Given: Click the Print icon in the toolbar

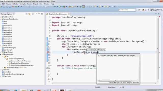Looking at the screenshot, I should [10, 7].
